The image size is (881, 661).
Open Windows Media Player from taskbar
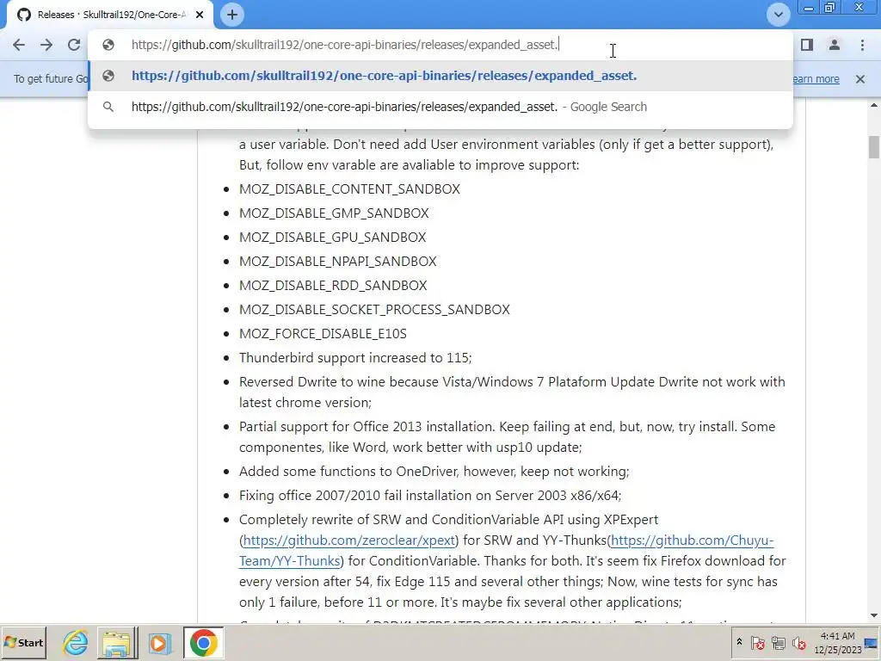pyautogui.click(x=159, y=643)
